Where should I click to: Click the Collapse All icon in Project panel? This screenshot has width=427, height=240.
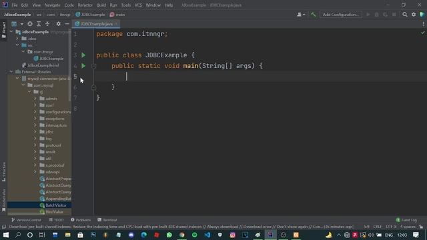pos(47,24)
